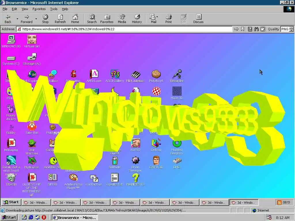Screen dimensions: 295x221
Task: Open the Edit menu
Action: [14, 9]
